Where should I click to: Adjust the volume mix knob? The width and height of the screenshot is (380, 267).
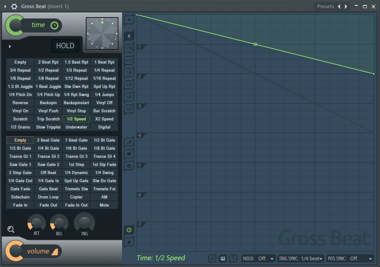pos(15,251)
